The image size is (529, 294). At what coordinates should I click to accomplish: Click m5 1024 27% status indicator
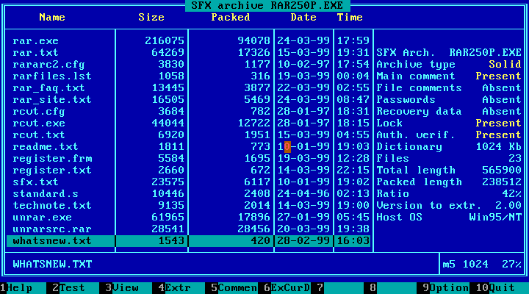[x=482, y=265]
